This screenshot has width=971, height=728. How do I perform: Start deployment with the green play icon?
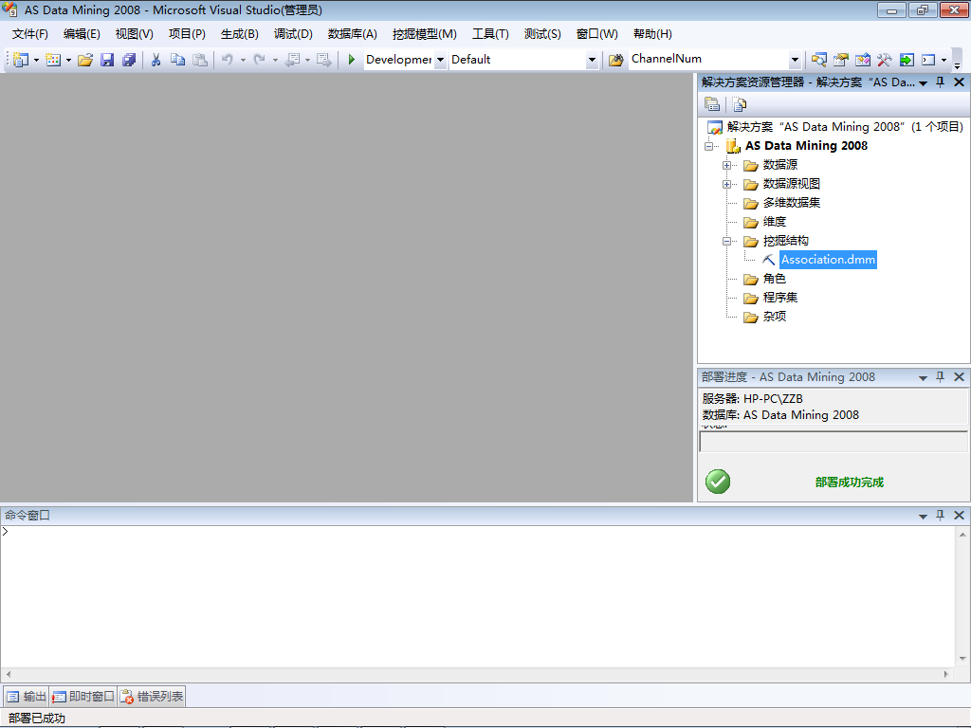(x=351, y=60)
